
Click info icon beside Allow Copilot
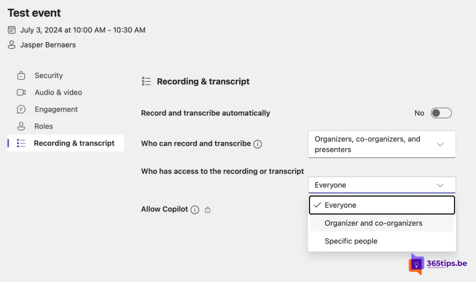coord(195,210)
